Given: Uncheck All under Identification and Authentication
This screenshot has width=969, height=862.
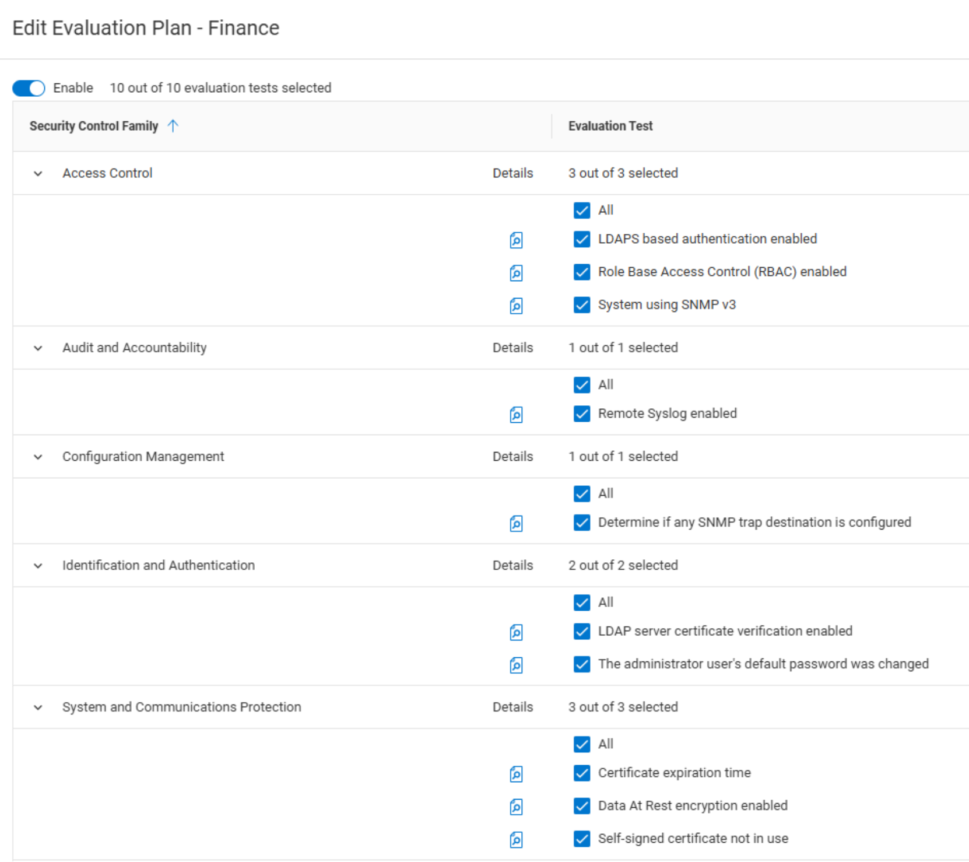Looking at the screenshot, I should pyautogui.click(x=582, y=602).
